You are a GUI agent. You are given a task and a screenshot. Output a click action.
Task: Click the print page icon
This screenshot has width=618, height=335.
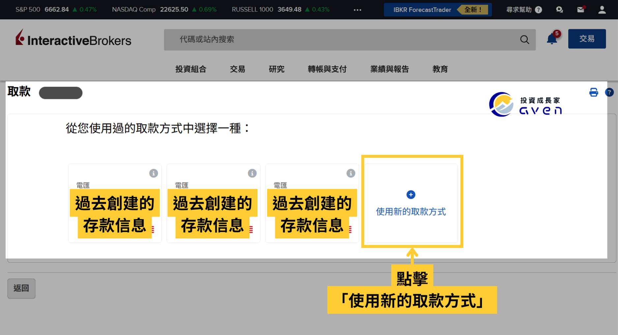[594, 92]
